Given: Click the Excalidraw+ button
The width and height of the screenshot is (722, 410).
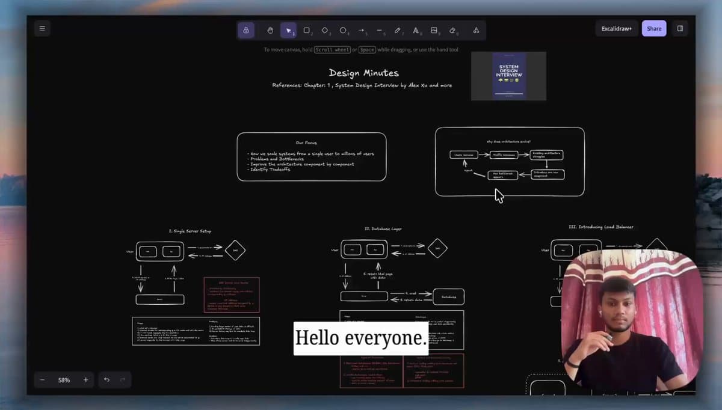Looking at the screenshot, I should (x=617, y=28).
